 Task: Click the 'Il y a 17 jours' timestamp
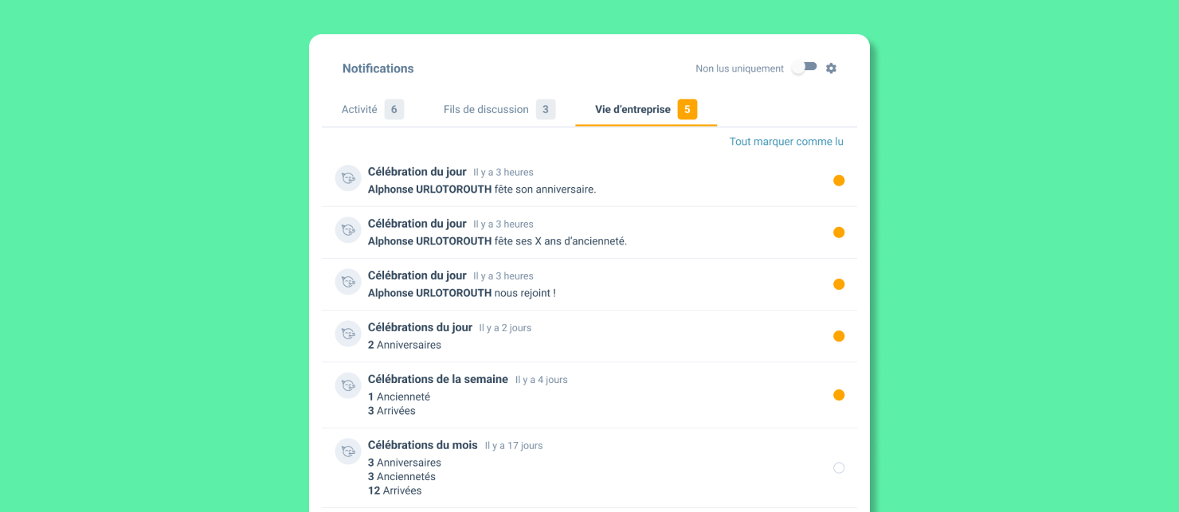click(514, 446)
